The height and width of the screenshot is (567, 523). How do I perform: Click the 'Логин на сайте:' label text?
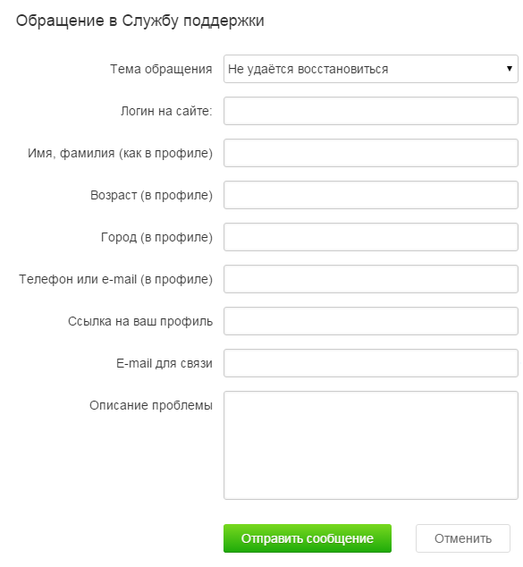(166, 111)
